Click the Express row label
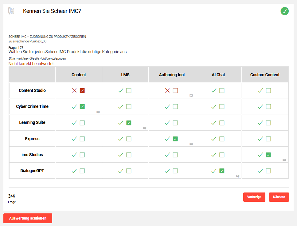297x226 pixels. pyautogui.click(x=32, y=139)
